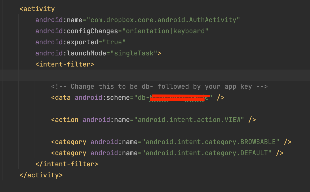Click the action element tag

[65, 119]
